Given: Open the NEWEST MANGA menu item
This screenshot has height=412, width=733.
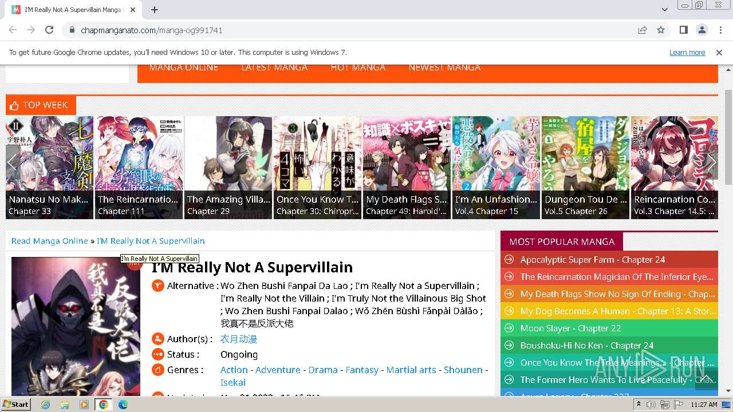Looking at the screenshot, I should click(x=444, y=68).
